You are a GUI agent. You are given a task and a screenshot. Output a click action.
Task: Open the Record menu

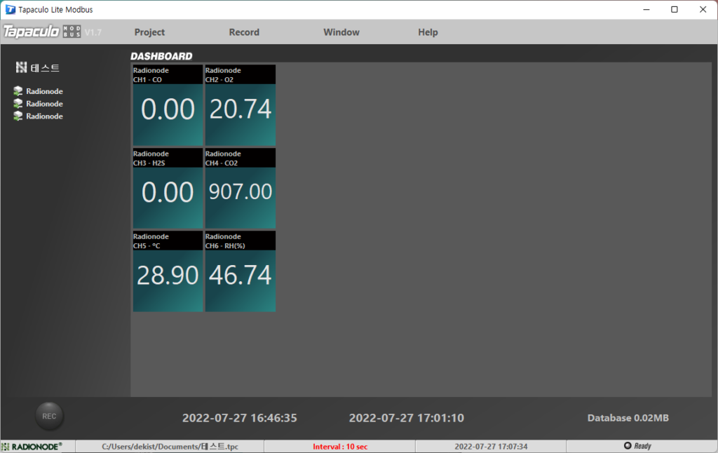244,32
